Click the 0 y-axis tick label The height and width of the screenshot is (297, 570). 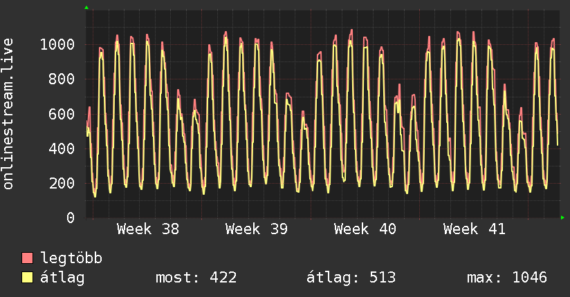coord(71,218)
